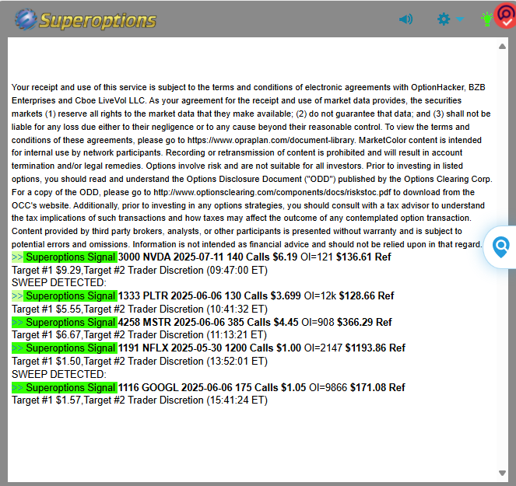The width and height of the screenshot is (516, 486).
Task: Click the scrollbar up arrow
Action: click(502, 47)
